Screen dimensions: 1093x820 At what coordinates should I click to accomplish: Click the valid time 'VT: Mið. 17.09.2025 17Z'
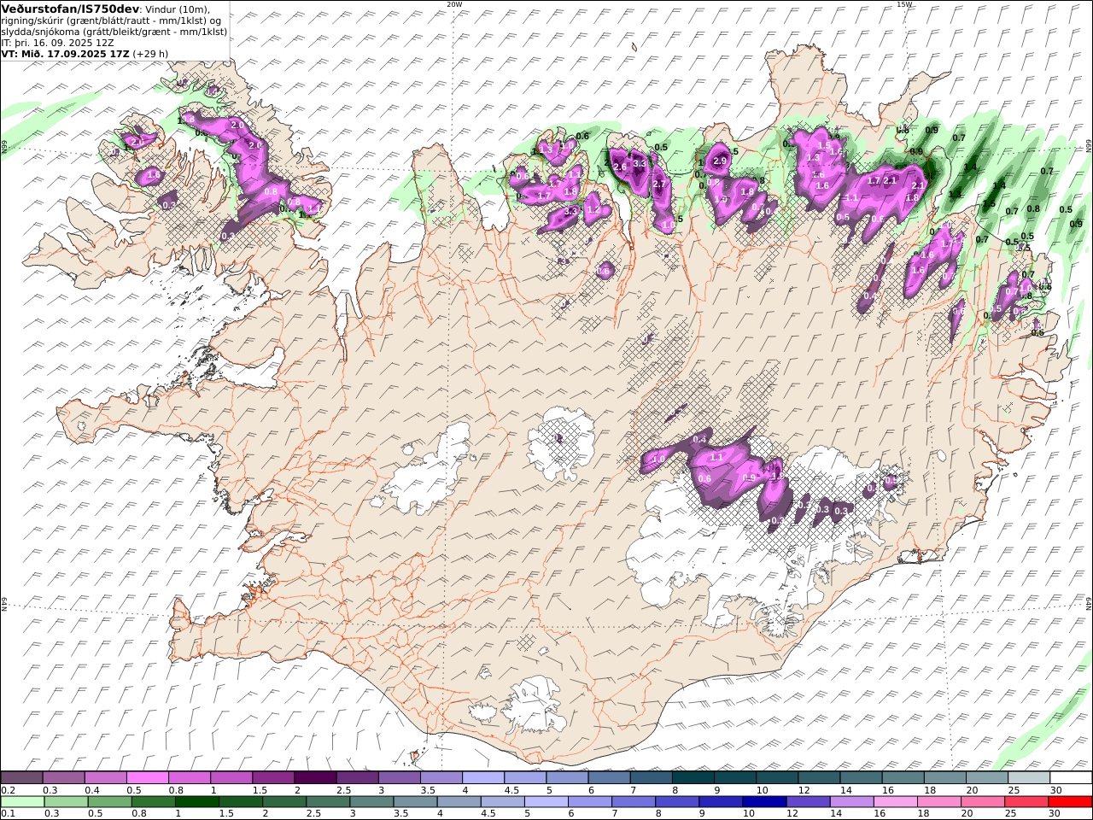coord(65,53)
